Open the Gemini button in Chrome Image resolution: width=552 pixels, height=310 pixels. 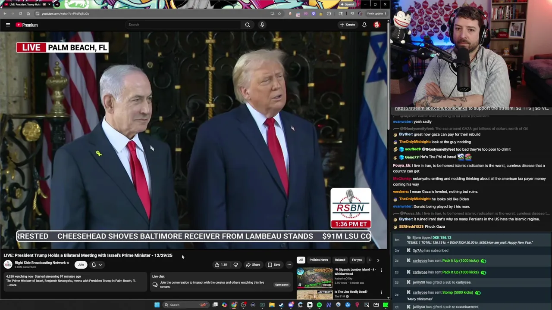coord(347,4)
